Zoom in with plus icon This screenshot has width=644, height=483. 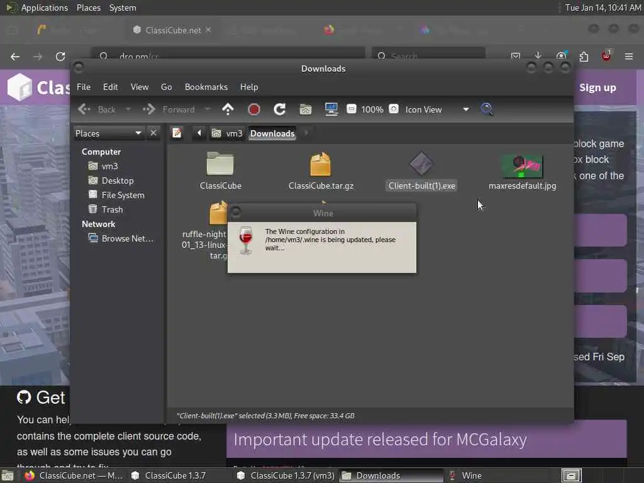(x=394, y=109)
